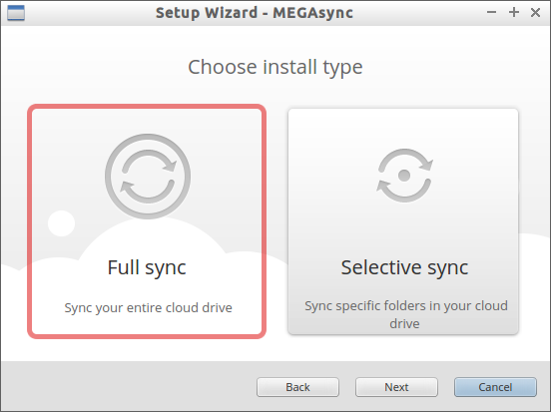Open the window menu icon in title bar
Viewport: 551px width, 412px height.
pos(16,13)
